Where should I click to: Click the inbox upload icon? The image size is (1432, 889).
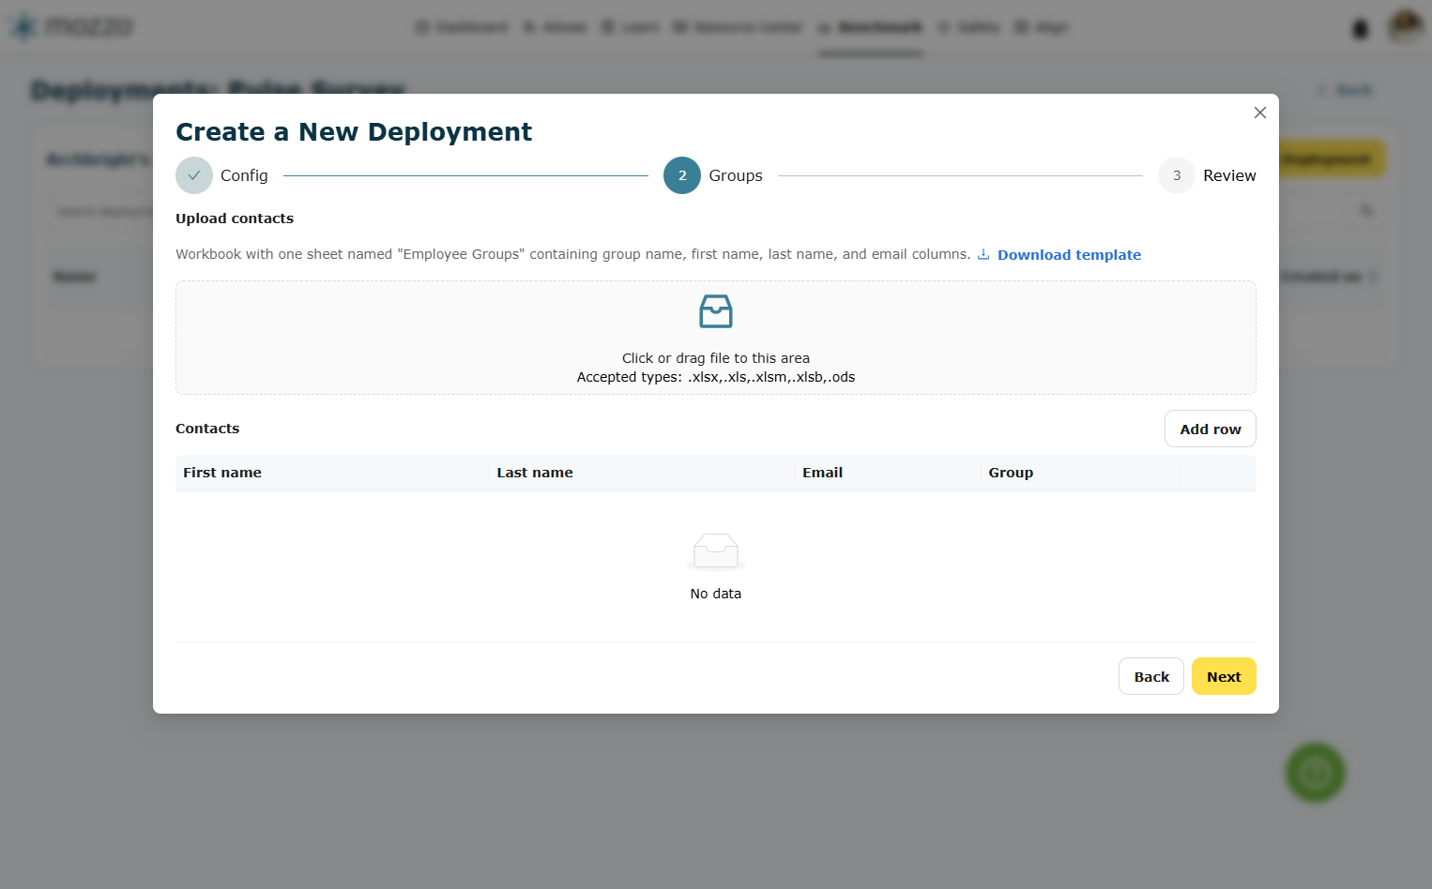point(716,311)
